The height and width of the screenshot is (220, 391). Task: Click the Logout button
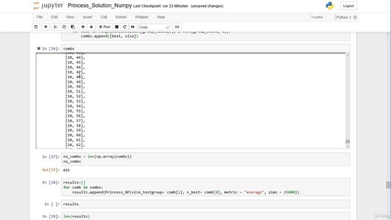[348, 6]
